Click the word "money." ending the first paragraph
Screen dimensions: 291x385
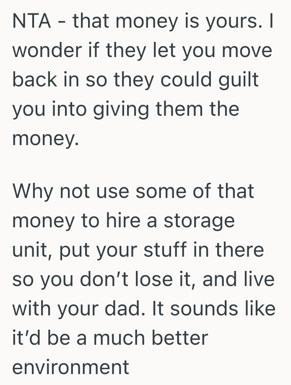tap(46, 138)
